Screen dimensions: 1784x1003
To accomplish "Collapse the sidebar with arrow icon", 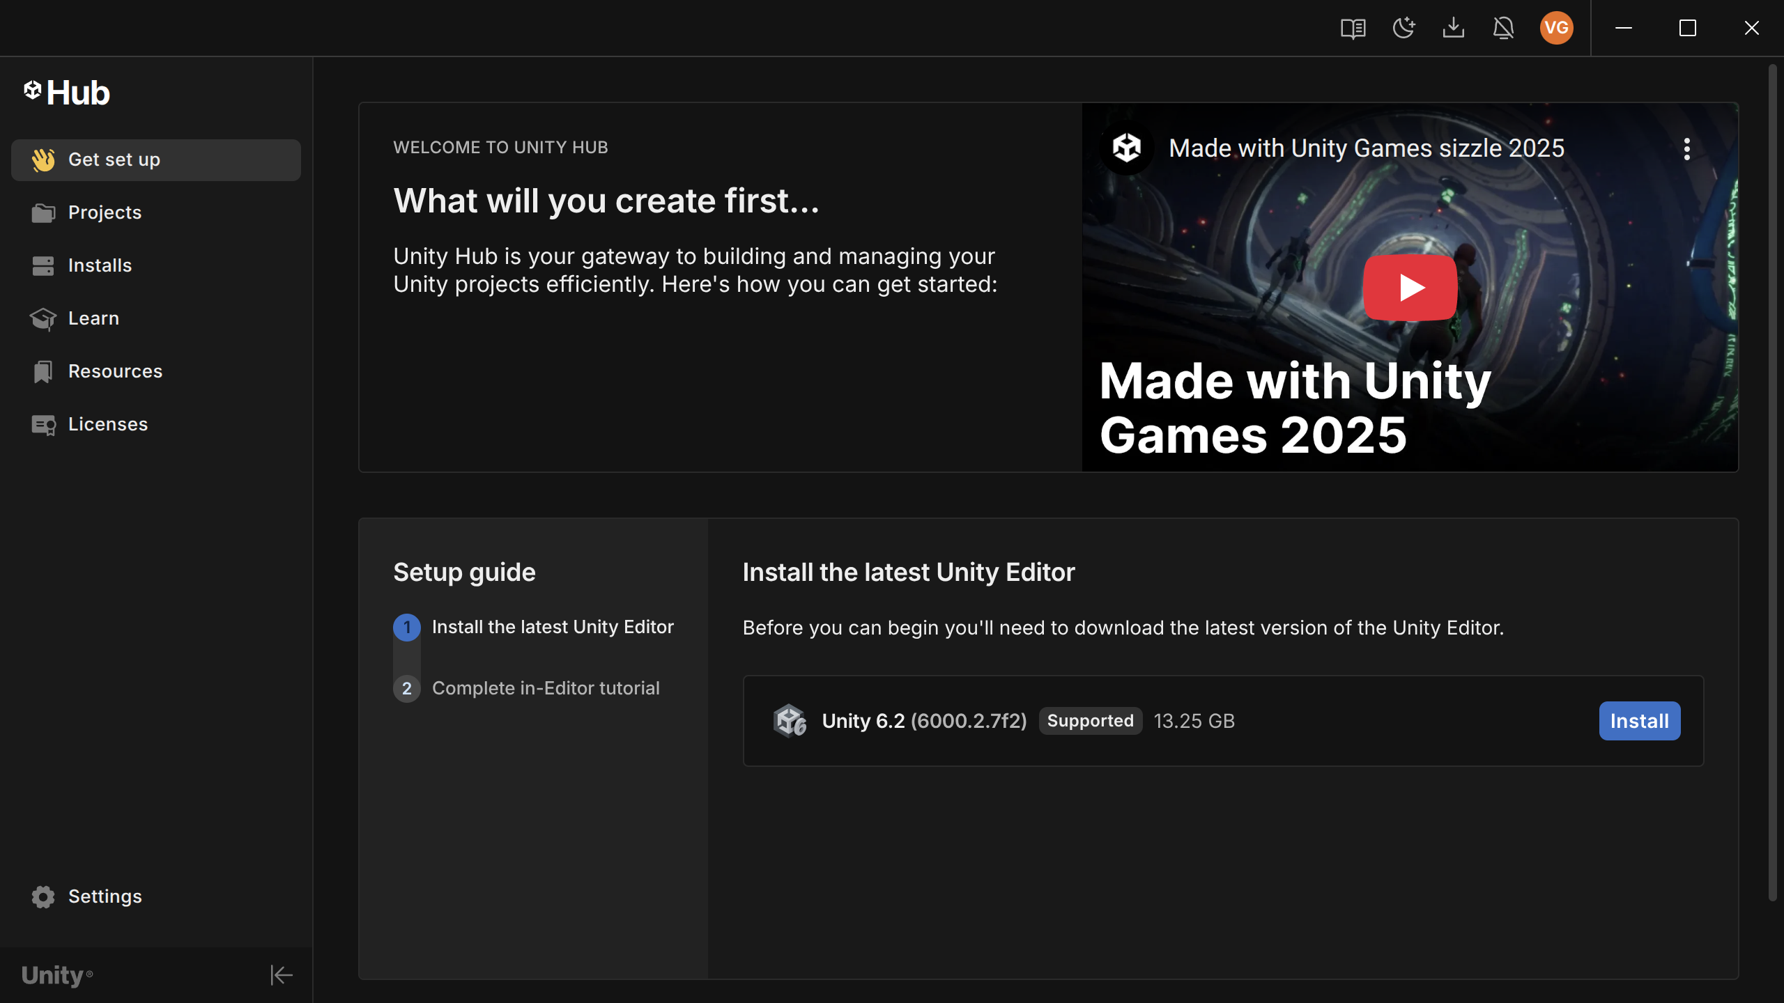I will (x=281, y=975).
